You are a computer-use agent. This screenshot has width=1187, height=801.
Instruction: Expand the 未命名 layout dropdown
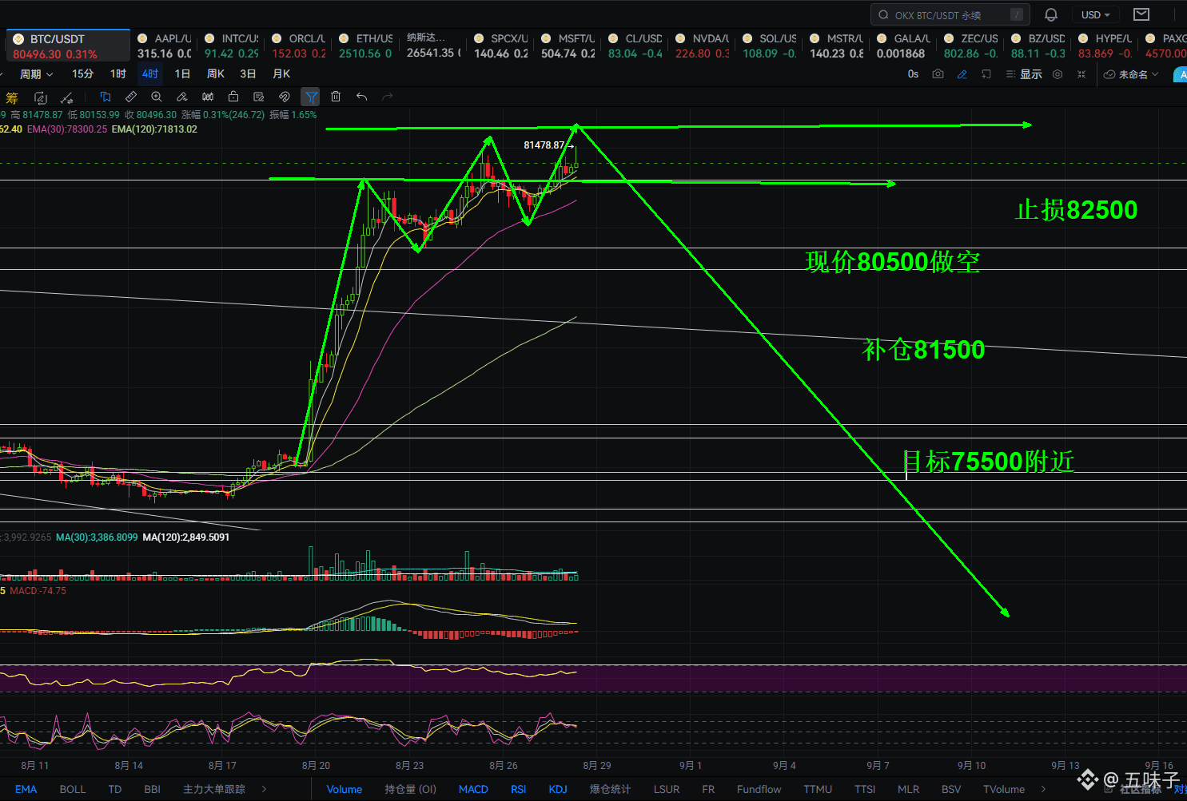tap(1131, 74)
